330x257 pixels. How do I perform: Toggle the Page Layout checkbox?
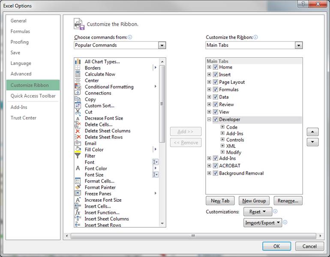pyautogui.click(x=216, y=82)
